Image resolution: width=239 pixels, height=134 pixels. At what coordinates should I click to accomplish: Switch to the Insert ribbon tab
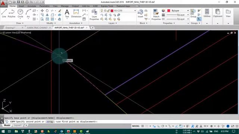21,6
